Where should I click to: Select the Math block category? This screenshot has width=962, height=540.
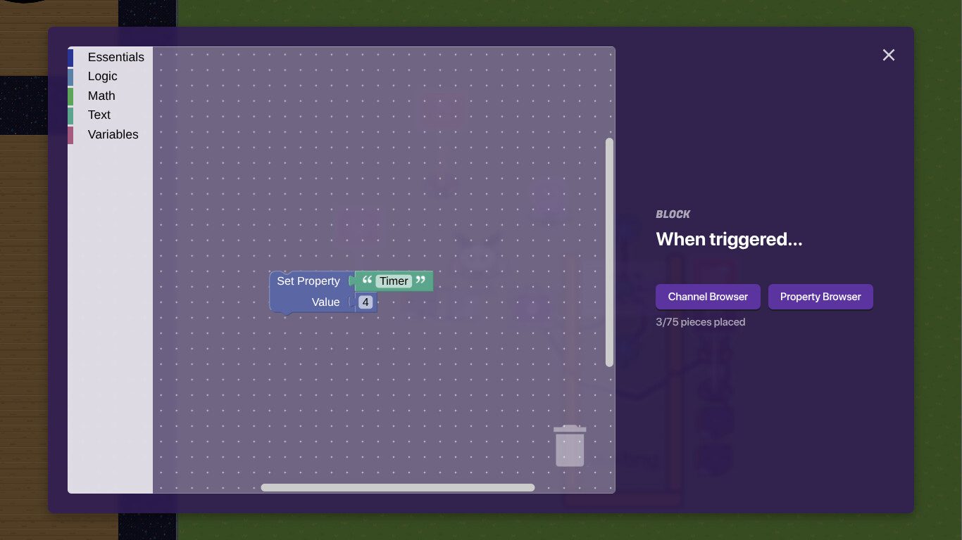(101, 96)
